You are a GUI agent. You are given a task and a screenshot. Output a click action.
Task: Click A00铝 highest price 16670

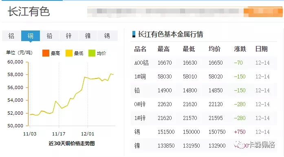pos(165,63)
